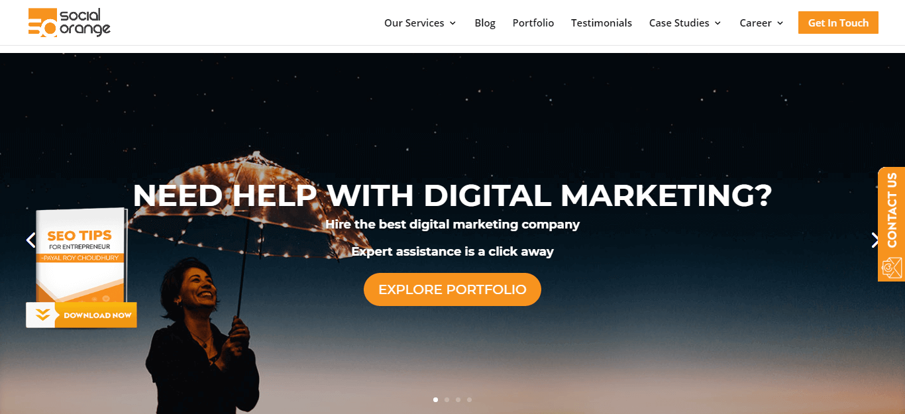The width and height of the screenshot is (905, 414).
Task: Open the vertical Contact Us side tab
Action: click(892, 224)
